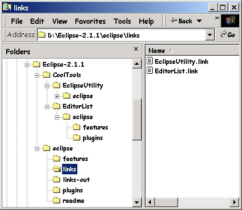The width and height of the screenshot is (242, 210).
Task: Select CoolTools in the folder tree
Action: [x=67, y=75]
